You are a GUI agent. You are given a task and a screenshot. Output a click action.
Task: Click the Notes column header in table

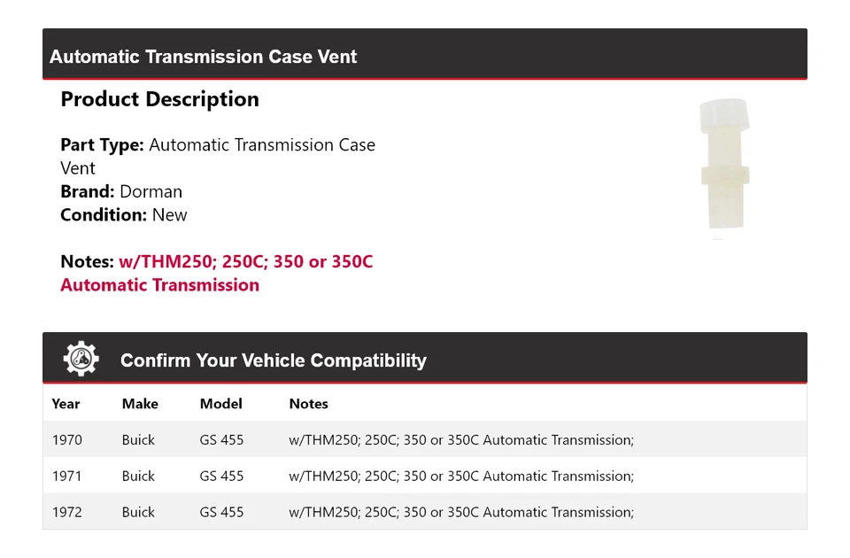(308, 404)
